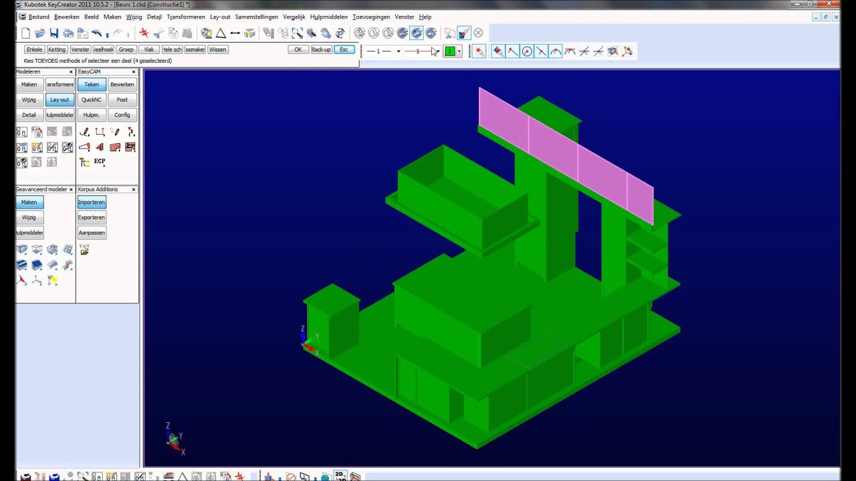Click the Back-up button
The height and width of the screenshot is (481, 856).
click(321, 49)
